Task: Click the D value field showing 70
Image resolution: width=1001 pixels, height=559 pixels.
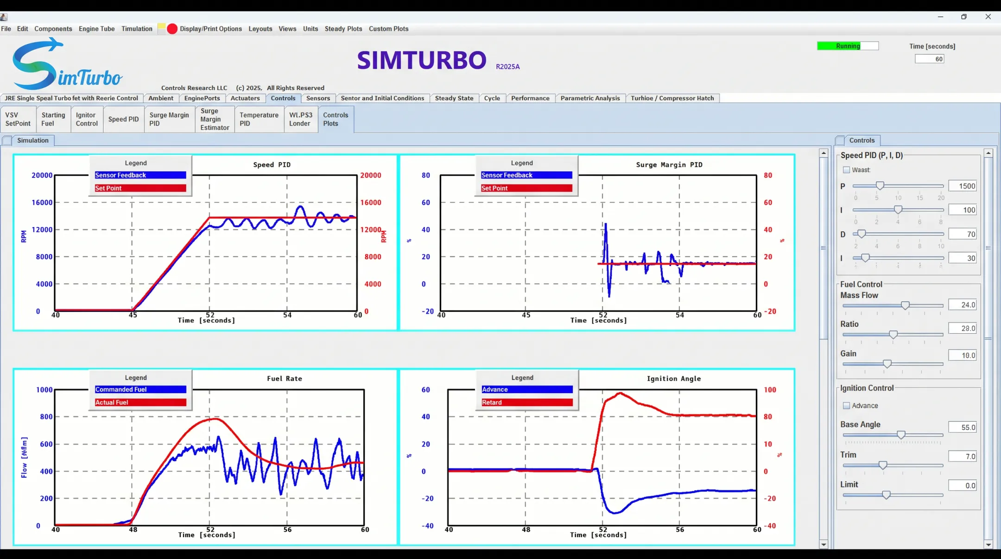Action: click(x=963, y=234)
